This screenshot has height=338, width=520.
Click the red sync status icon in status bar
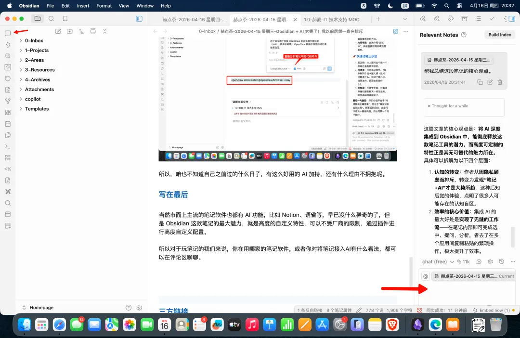(419, 310)
